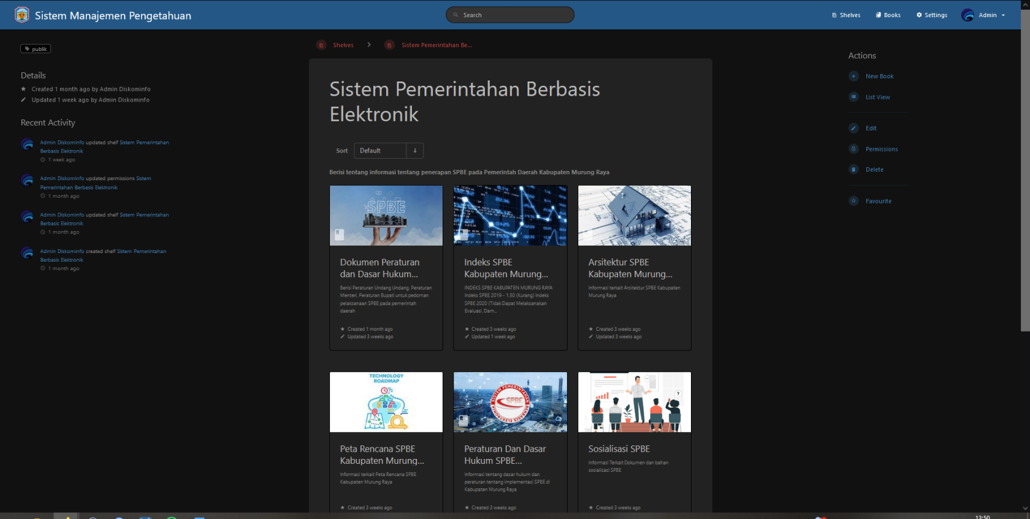Open book title Sosialisasi SPBE

[619, 449]
